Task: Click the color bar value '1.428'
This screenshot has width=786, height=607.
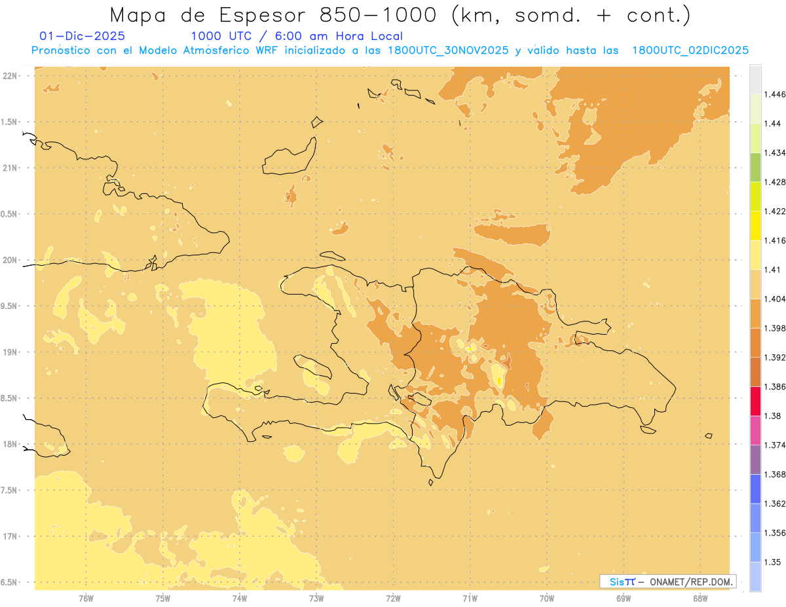Action: [x=774, y=182]
